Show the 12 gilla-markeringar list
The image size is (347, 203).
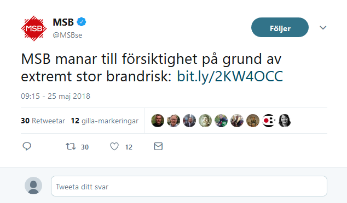coord(105,121)
